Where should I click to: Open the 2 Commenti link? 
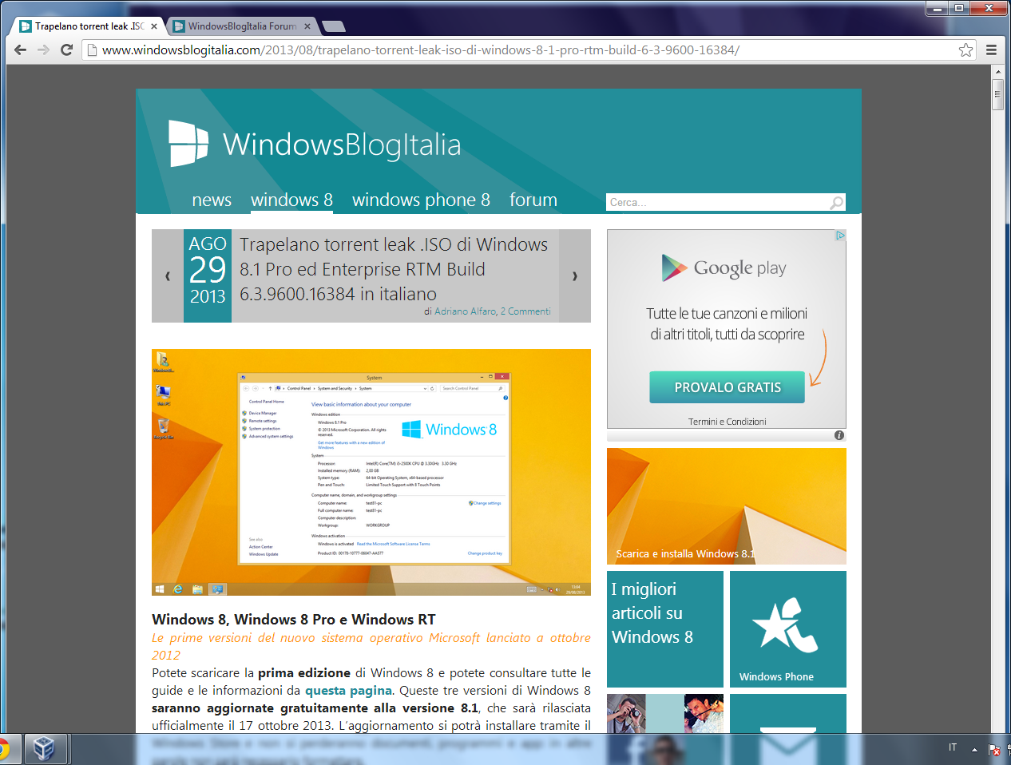pyautogui.click(x=525, y=311)
